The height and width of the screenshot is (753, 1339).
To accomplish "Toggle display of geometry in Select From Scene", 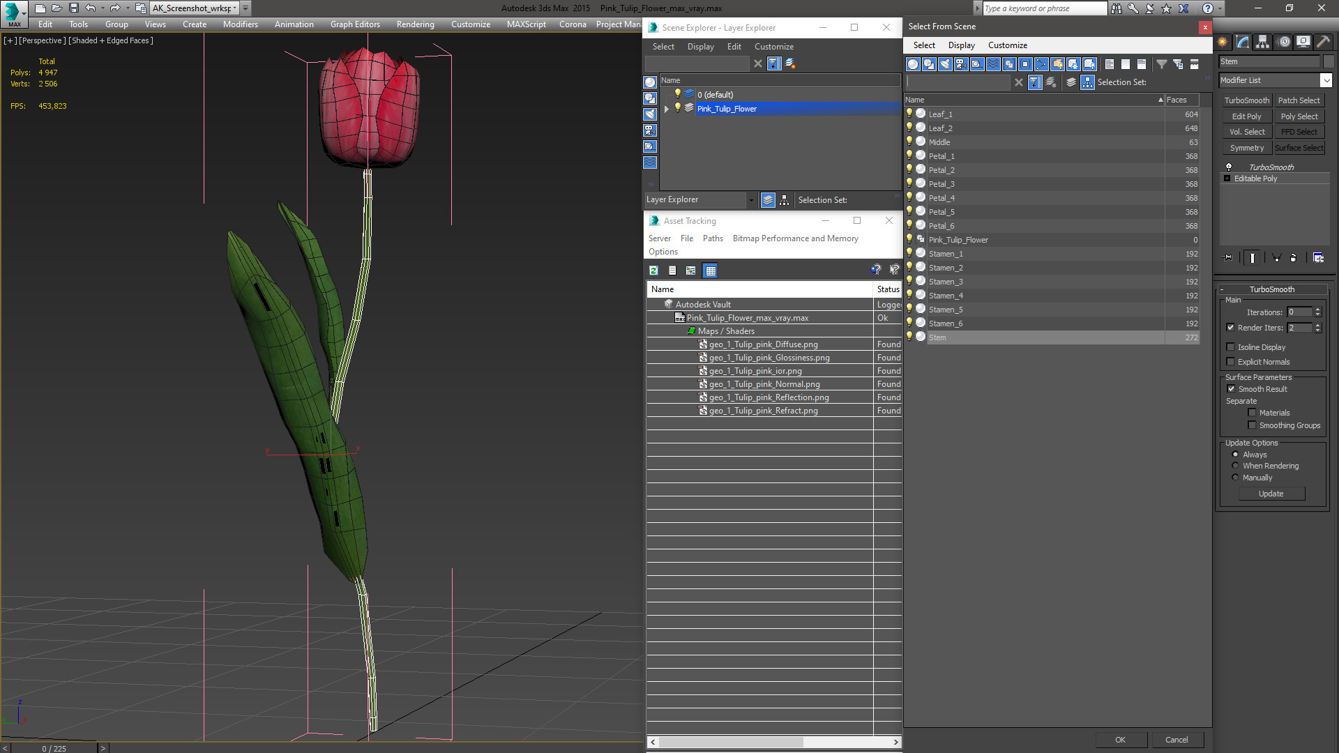I will tap(913, 64).
